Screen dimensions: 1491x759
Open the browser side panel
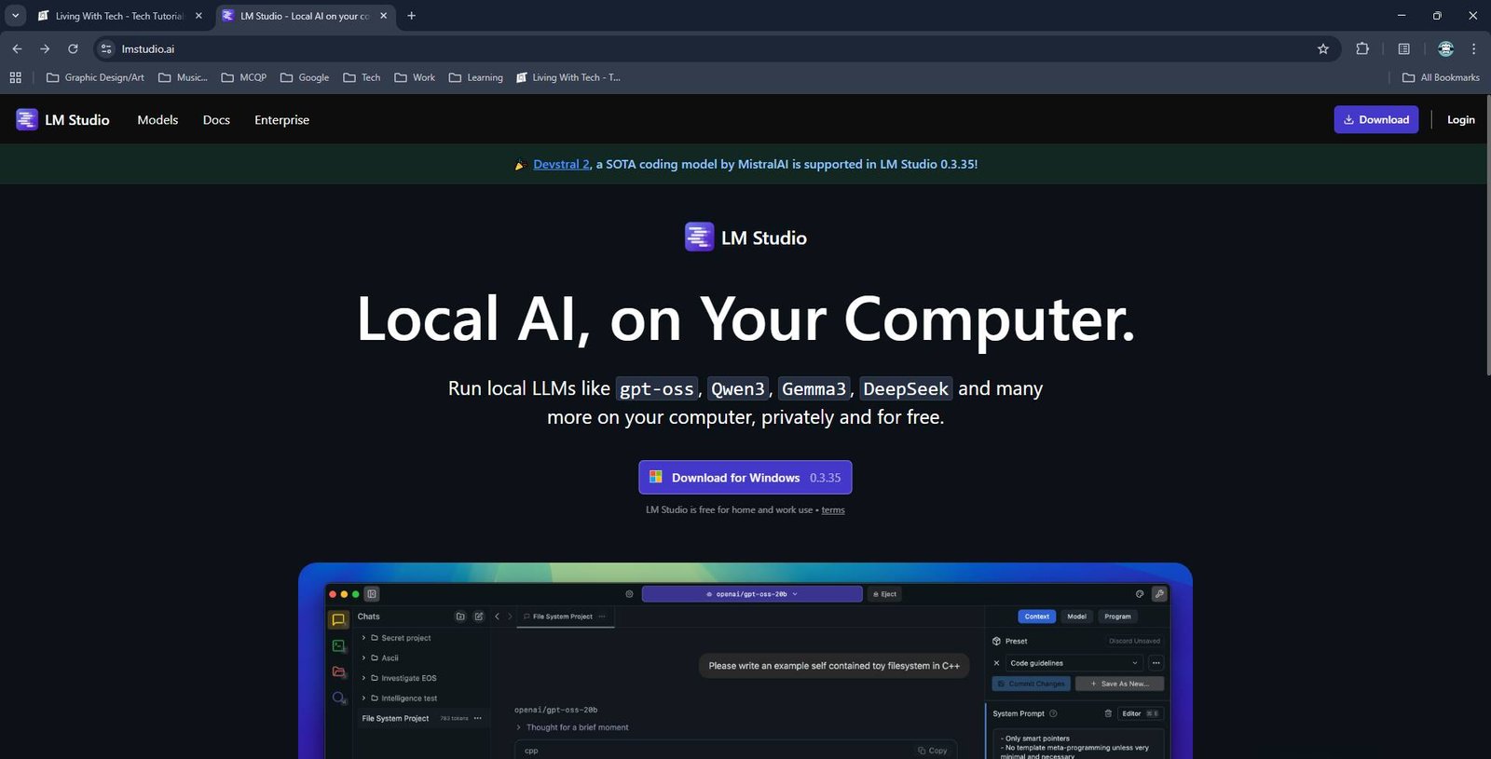pyautogui.click(x=1403, y=48)
